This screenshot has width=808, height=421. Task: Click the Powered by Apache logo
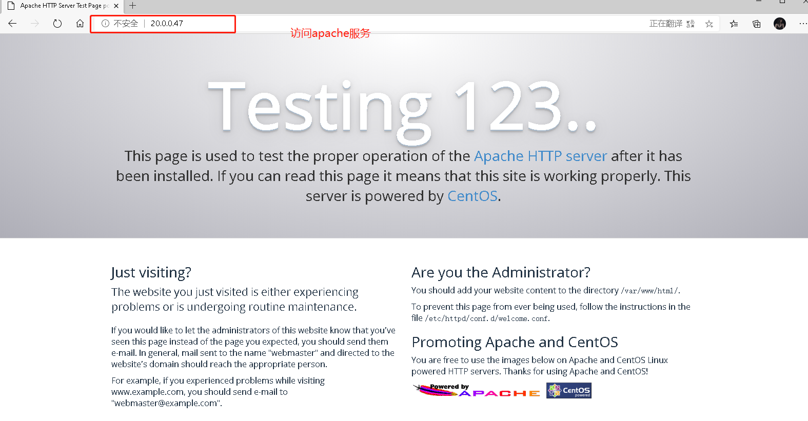click(477, 391)
